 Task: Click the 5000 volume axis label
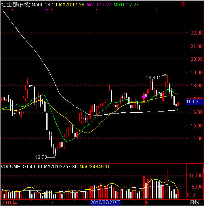197,187
